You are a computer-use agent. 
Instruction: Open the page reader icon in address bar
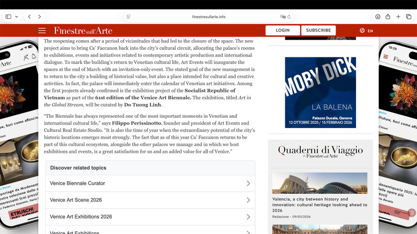click(x=129, y=17)
